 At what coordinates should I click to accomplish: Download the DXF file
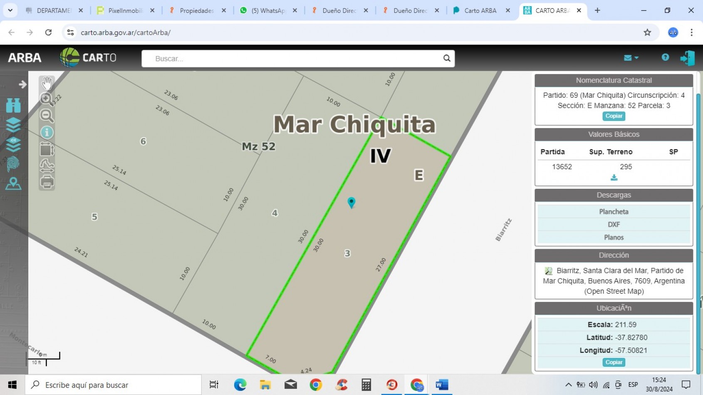[x=614, y=225]
